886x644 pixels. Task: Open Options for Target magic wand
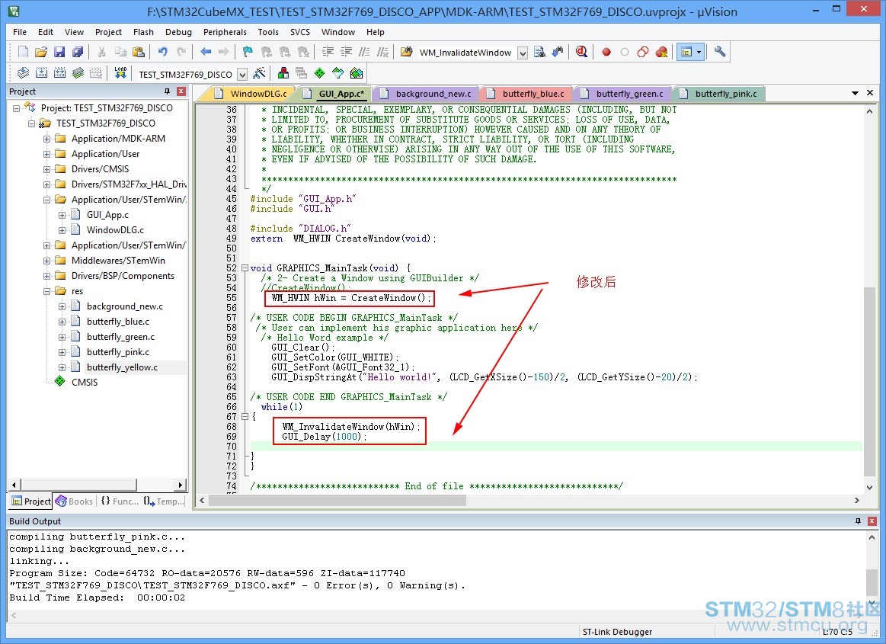tap(259, 73)
